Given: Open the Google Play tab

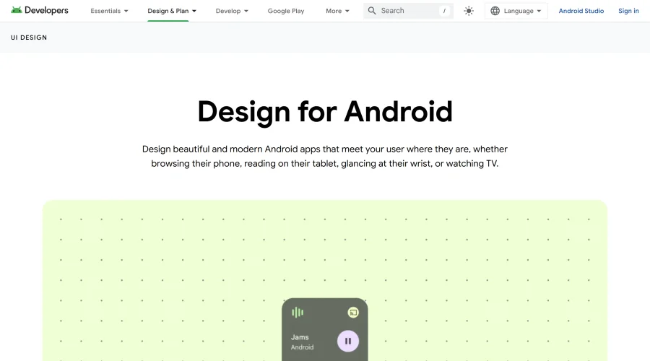Looking at the screenshot, I should tap(286, 11).
